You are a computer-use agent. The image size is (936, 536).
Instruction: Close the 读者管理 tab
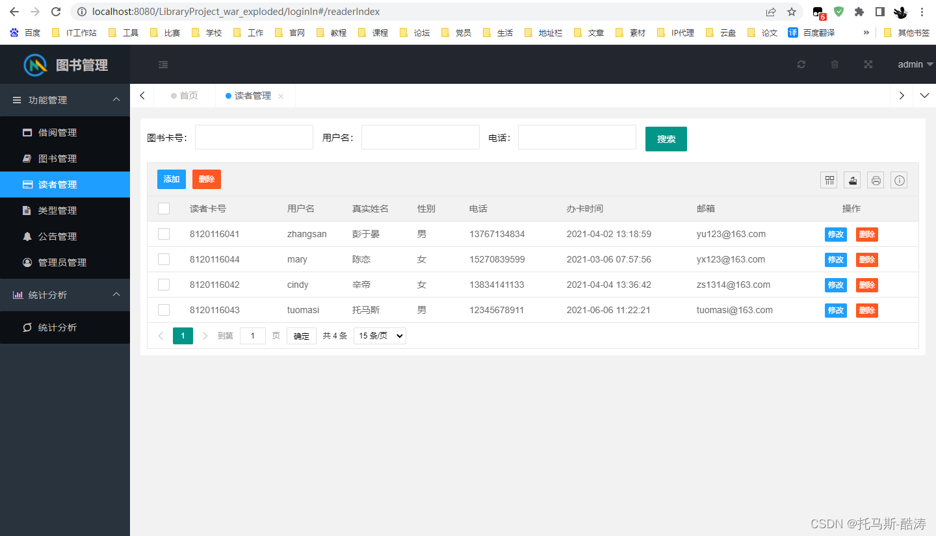281,96
